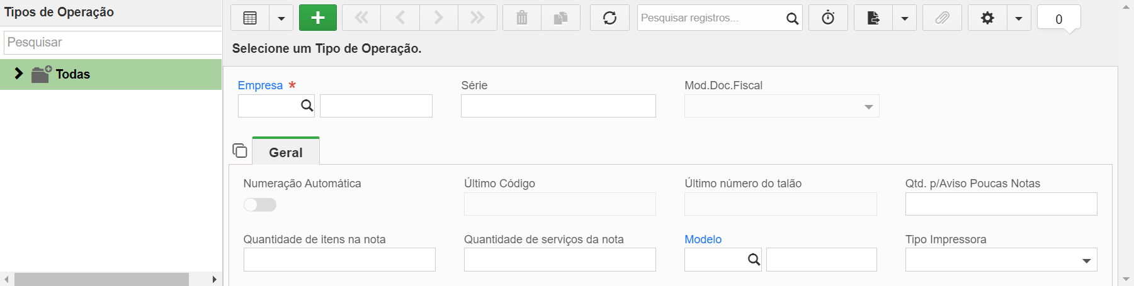Click the green add new record button

pos(318,18)
